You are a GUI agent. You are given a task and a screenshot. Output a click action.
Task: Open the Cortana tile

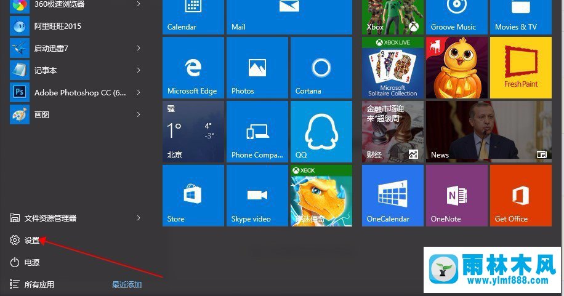[x=321, y=68]
